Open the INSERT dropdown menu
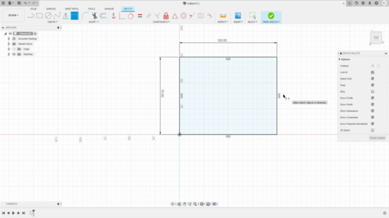 238,22
